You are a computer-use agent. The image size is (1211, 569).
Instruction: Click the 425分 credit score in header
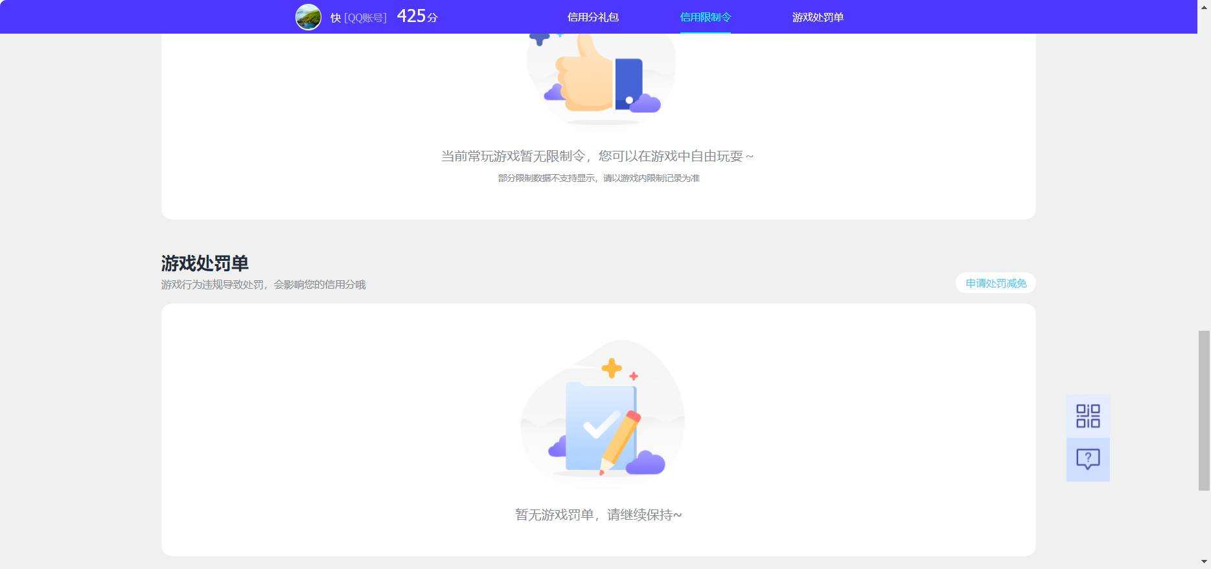pos(417,16)
